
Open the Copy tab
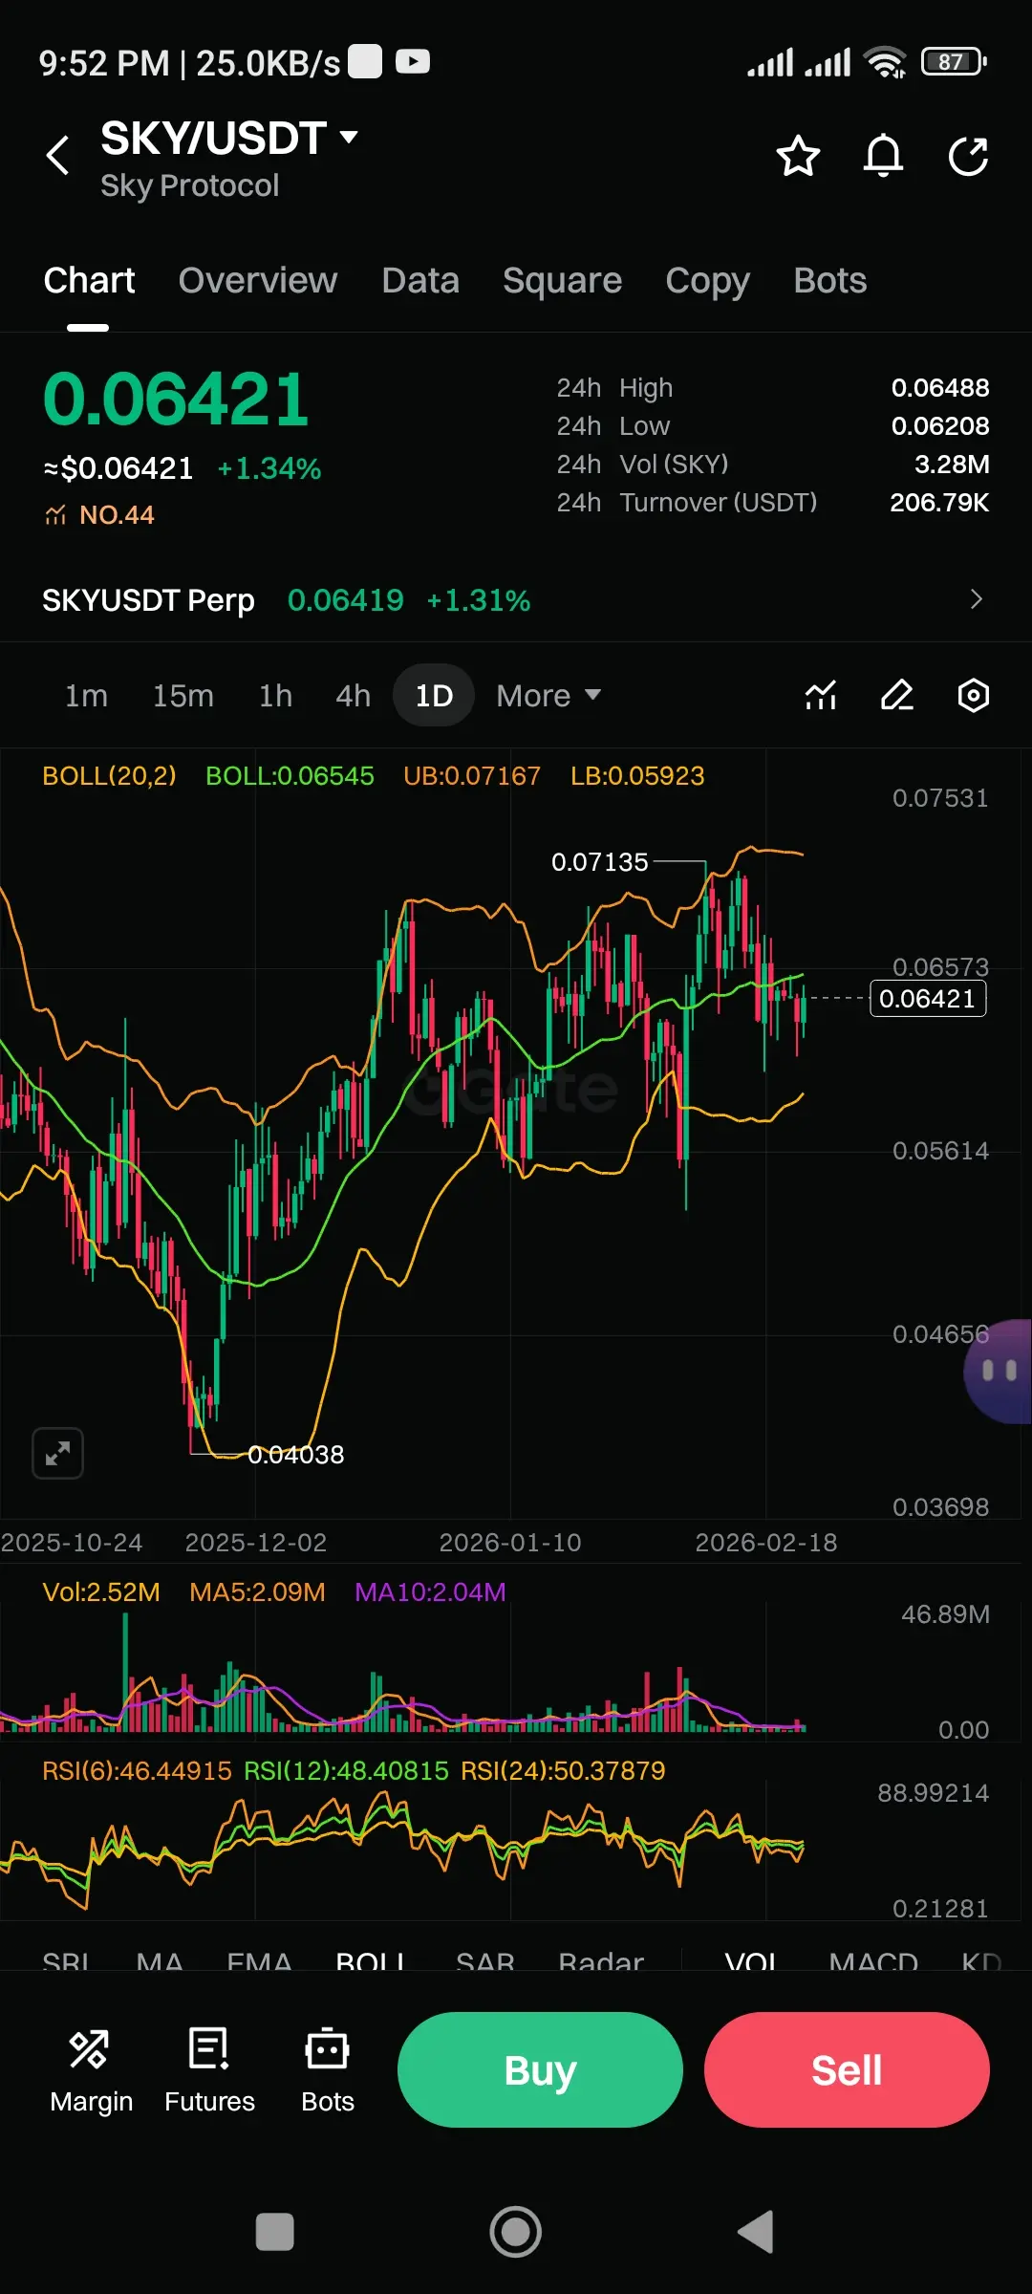tap(708, 281)
